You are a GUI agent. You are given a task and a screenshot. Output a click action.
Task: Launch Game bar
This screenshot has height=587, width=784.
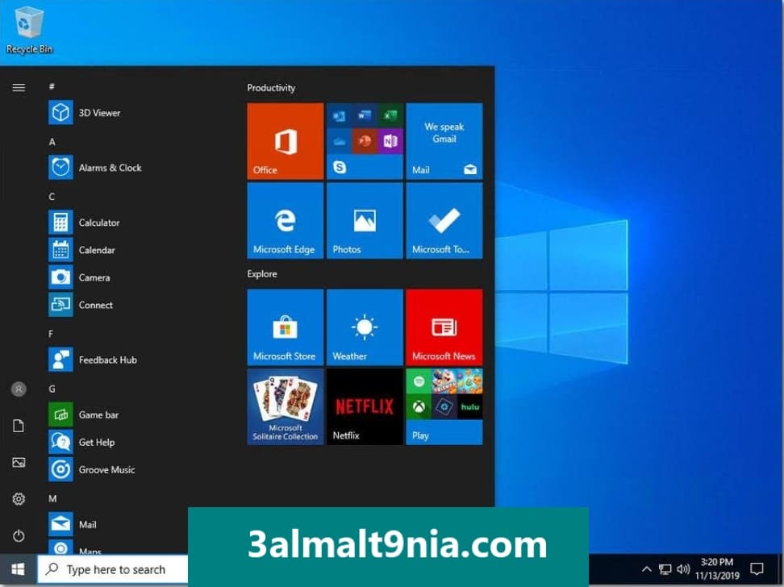(84, 415)
